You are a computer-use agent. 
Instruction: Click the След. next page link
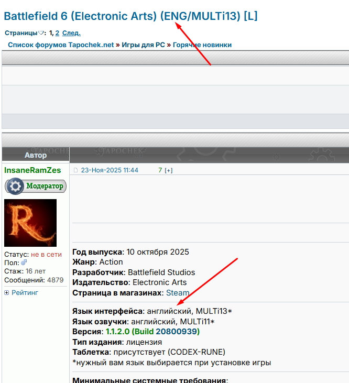(x=71, y=33)
